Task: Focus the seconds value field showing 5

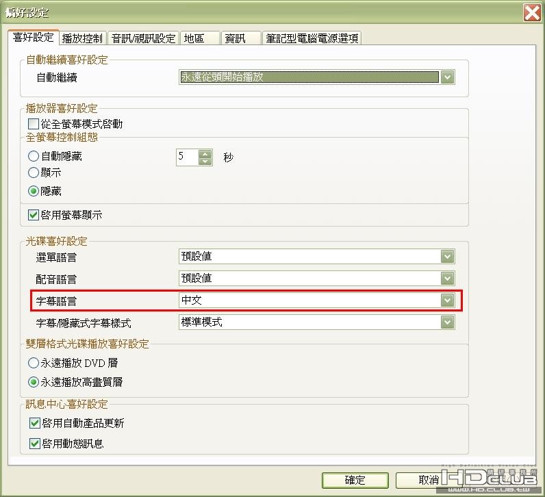Action: [188, 157]
